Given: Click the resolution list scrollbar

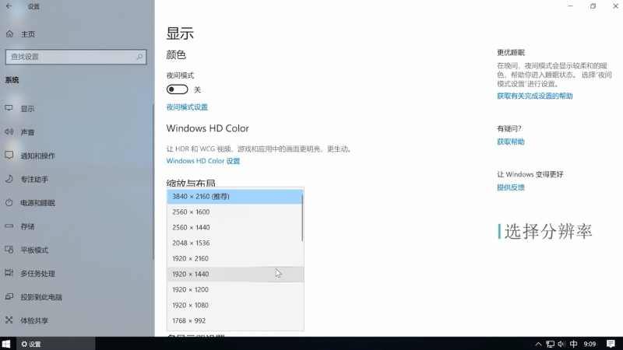Looking at the screenshot, I should (x=302, y=218).
